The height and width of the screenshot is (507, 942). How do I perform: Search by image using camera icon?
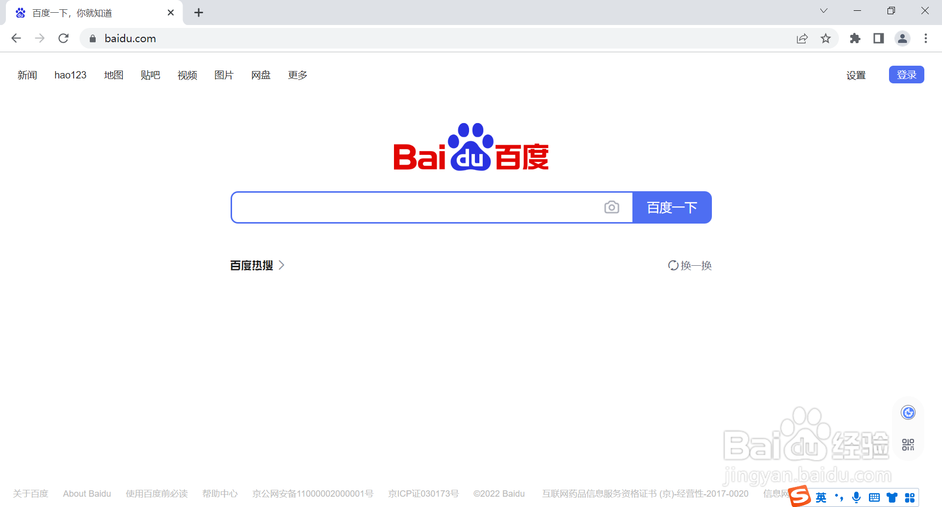(612, 207)
